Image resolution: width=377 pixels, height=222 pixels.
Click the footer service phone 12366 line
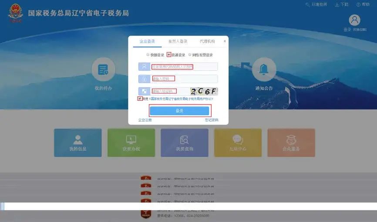pyautogui.click(x=183, y=216)
